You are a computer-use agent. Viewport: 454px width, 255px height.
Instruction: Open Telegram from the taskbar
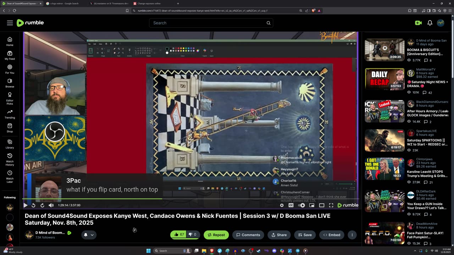pos(298,251)
